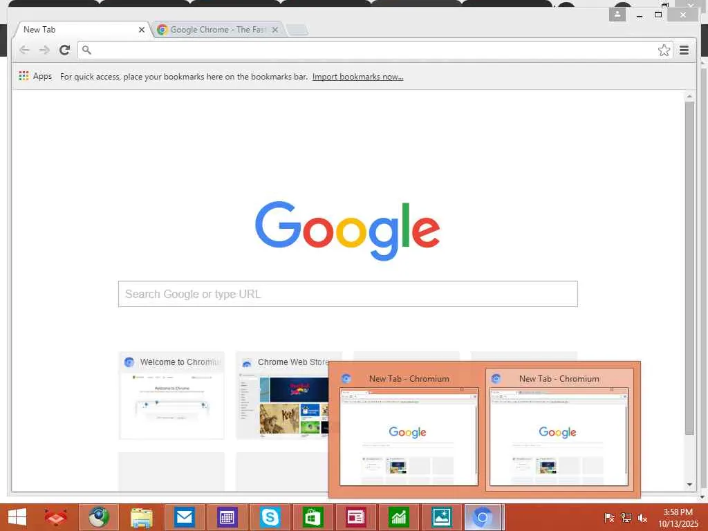Image resolution: width=708 pixels, height=531 pixels.
Task: Bookmark this page with the star icon
Action: [x=664, y=50]
